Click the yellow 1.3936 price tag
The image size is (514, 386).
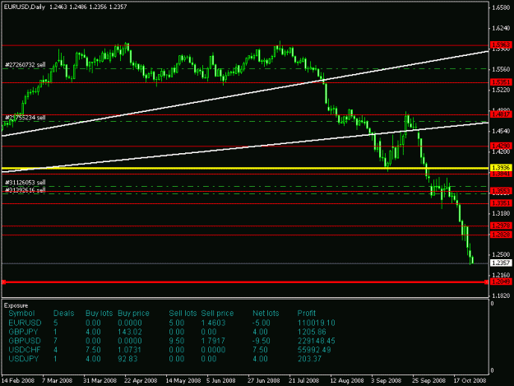pyautogui.click(x=501, y=168)
